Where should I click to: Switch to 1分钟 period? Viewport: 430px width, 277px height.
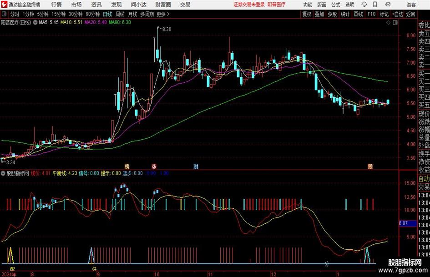(x=28, y=14)
